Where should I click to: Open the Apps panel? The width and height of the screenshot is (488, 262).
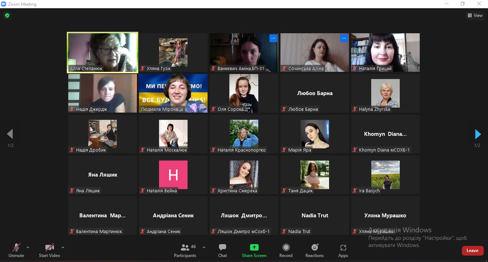pyautogui.click(x=343, y=250)
